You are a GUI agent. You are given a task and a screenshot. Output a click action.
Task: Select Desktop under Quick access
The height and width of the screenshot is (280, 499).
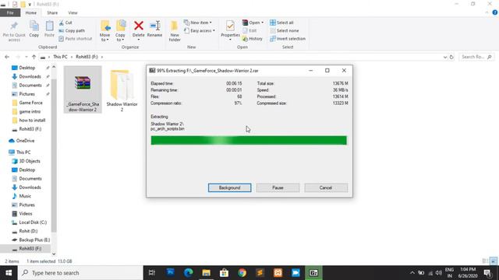pyautogui.click(x=27, y=68)
